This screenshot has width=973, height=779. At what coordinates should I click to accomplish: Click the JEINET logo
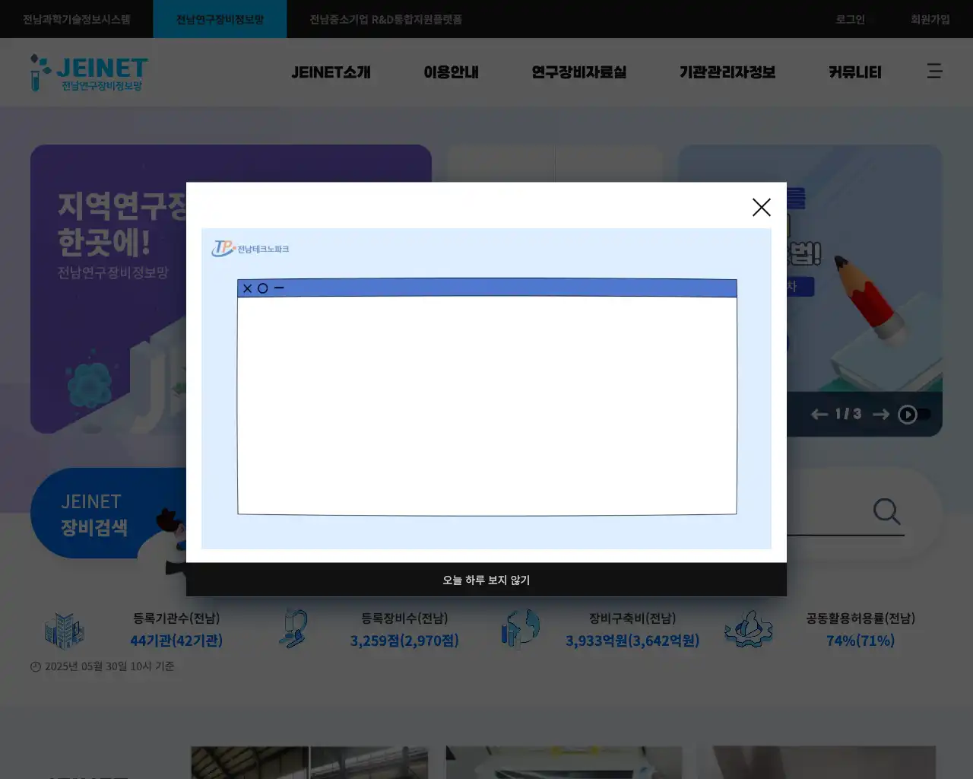point(87,72)
